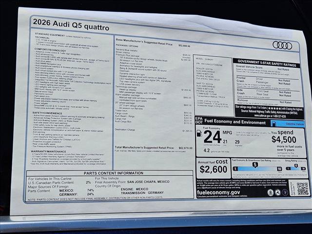Click the EPA DOT logo

(x=199, y=120)
